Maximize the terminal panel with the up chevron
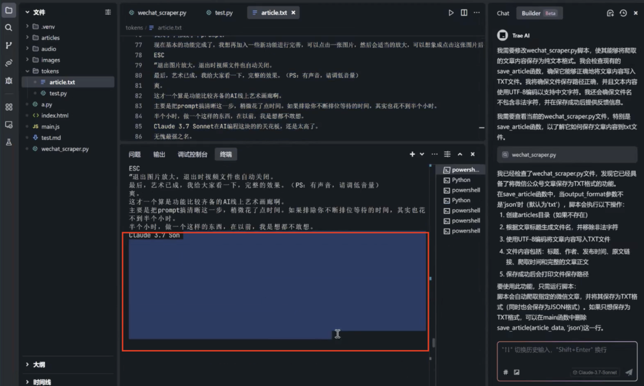This screenshot has width=644, height=386. pos(460,154)
